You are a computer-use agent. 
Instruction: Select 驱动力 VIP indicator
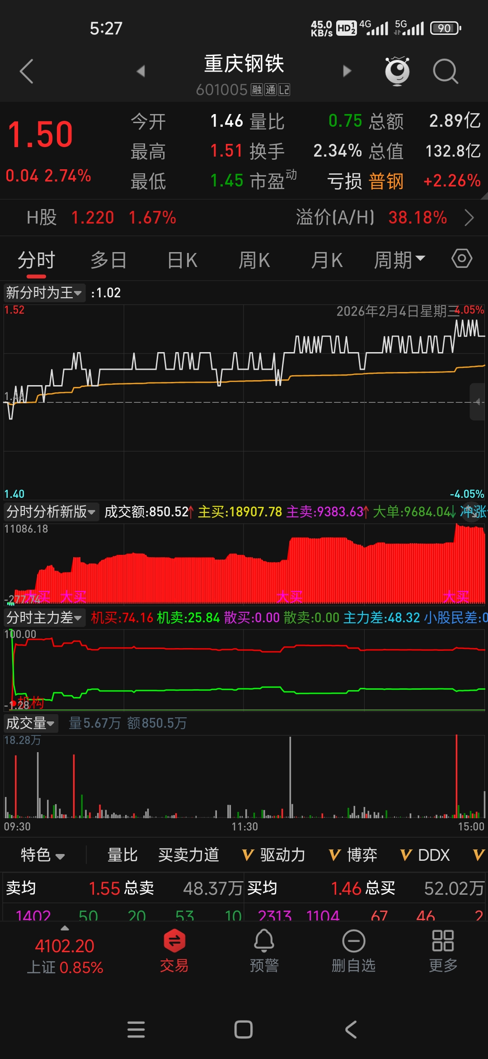(x=274, y=855)
